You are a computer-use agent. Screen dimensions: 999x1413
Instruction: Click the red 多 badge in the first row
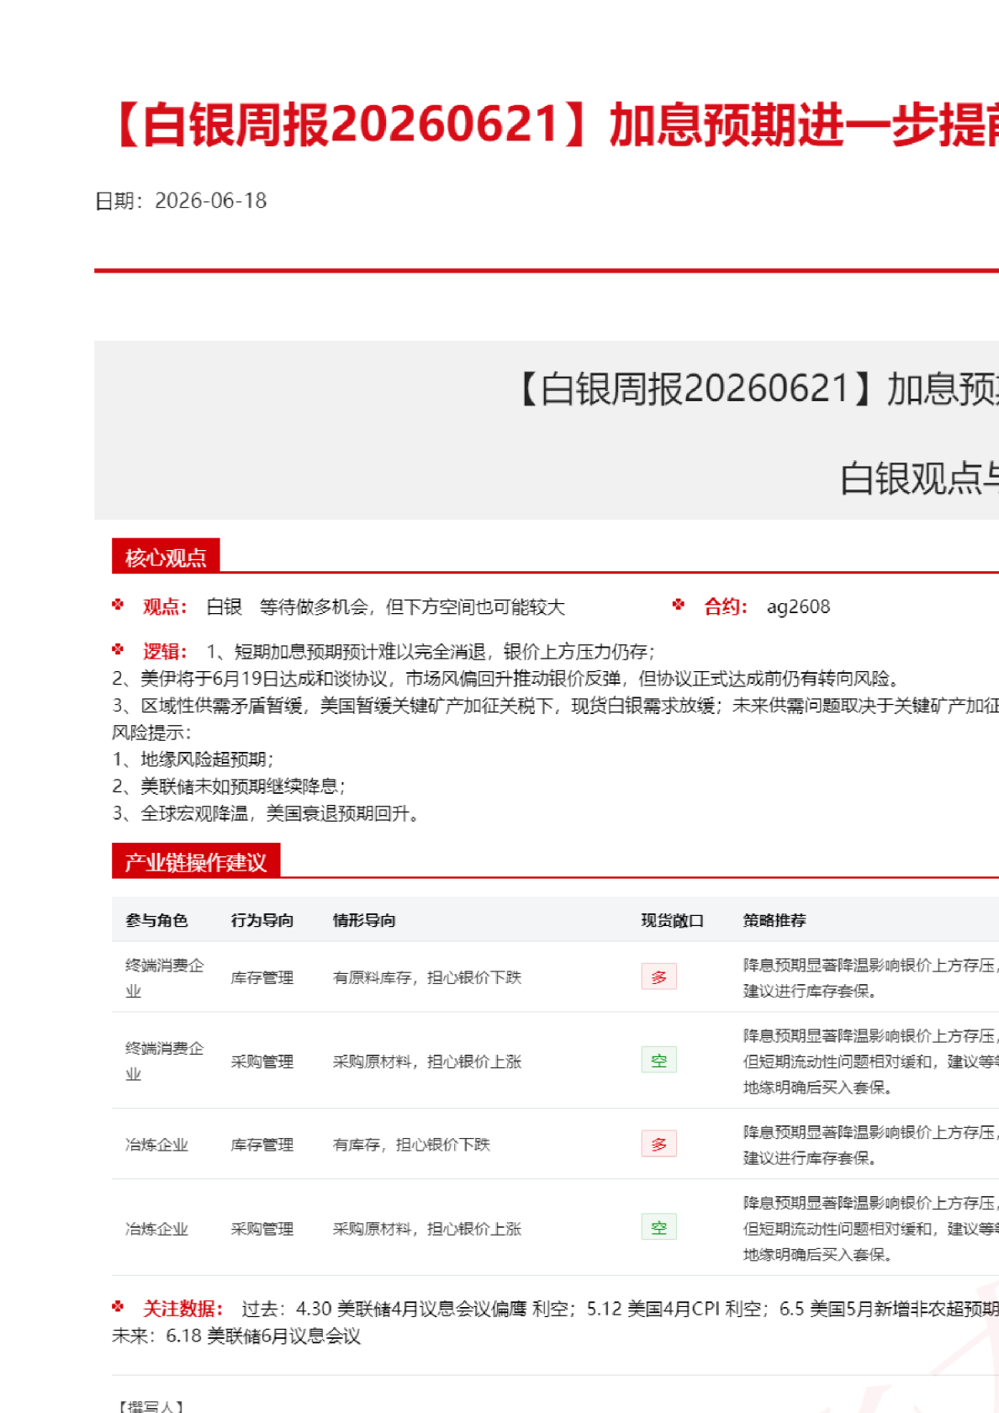[658, 976]
